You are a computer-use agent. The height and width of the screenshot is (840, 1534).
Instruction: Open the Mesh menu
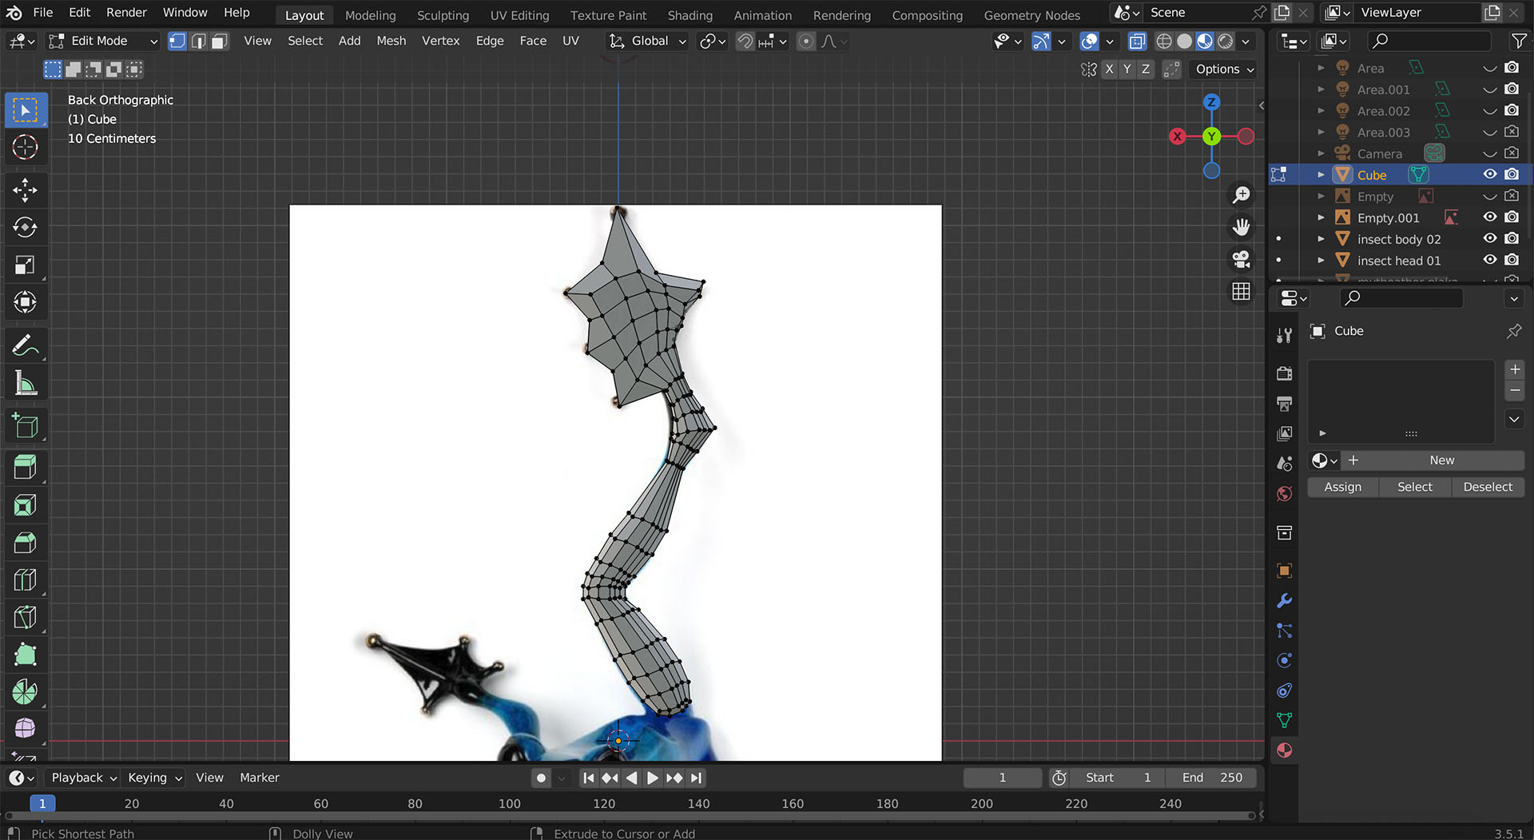click(x=391, y=41)
